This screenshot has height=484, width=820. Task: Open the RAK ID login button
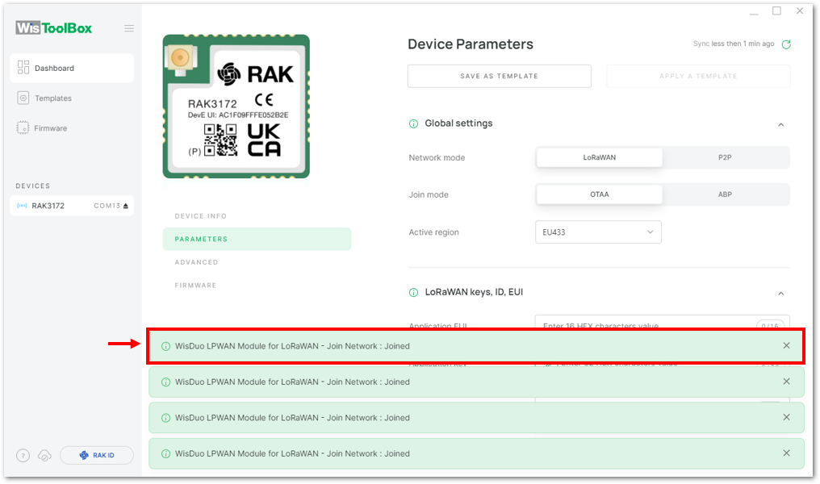[97, 455]
